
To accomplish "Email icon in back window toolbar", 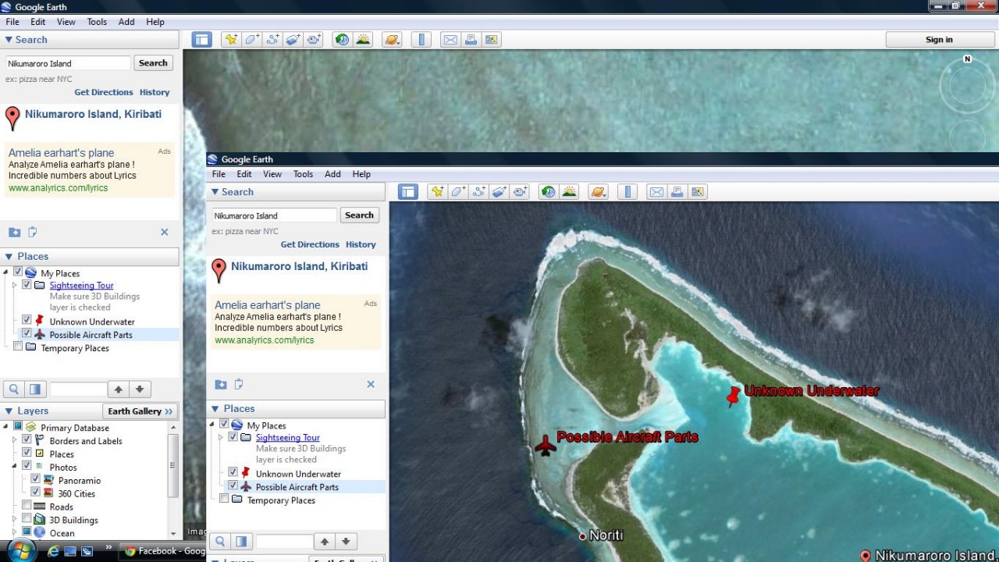I will [450, 40].
